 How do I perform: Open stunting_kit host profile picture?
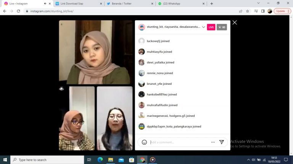click(x=142, y=27)
